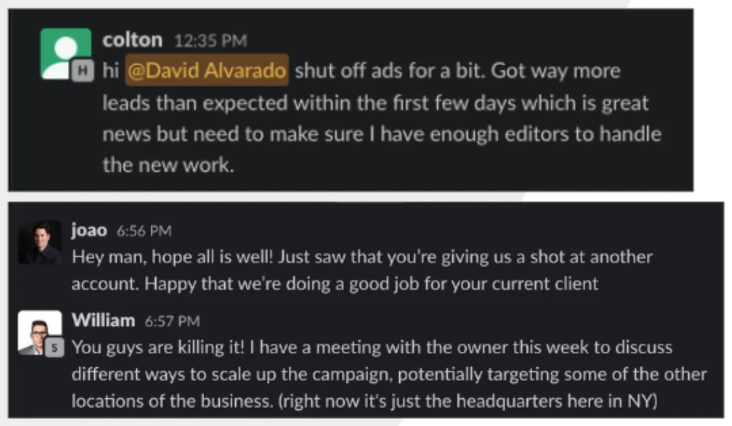Open joao's profile photo
Viewport: 732px width, 426px height.
coord(40,243)
